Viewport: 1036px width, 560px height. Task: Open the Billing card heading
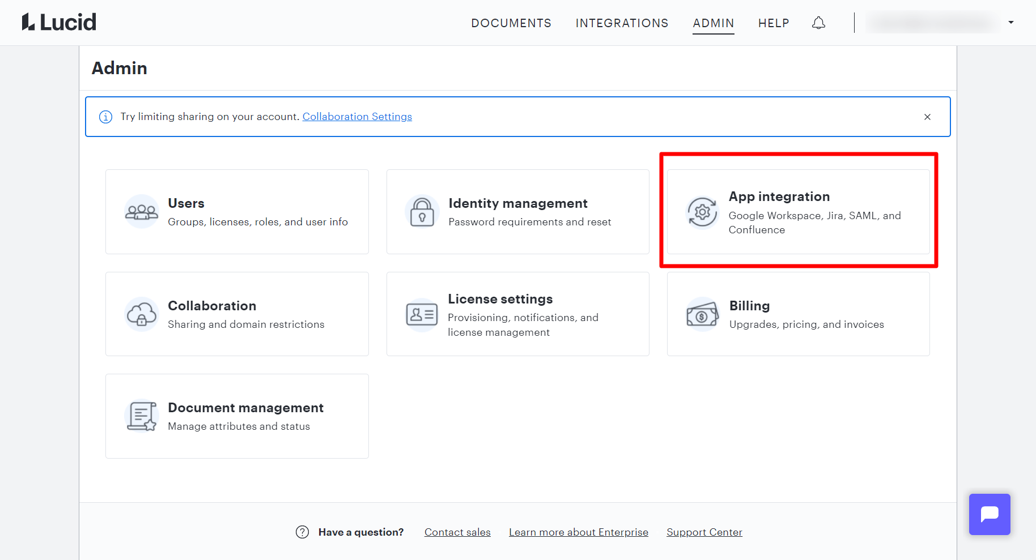[749, 306]
